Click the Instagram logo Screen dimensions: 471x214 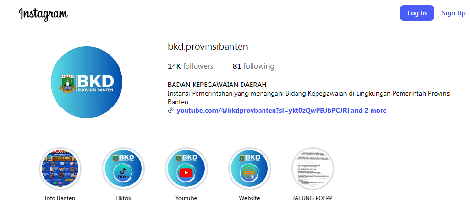click(x=43, y=14)
